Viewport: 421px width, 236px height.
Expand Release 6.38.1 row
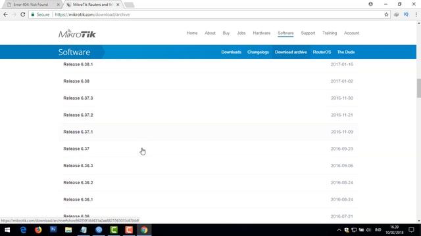click(x=209, y=64)
